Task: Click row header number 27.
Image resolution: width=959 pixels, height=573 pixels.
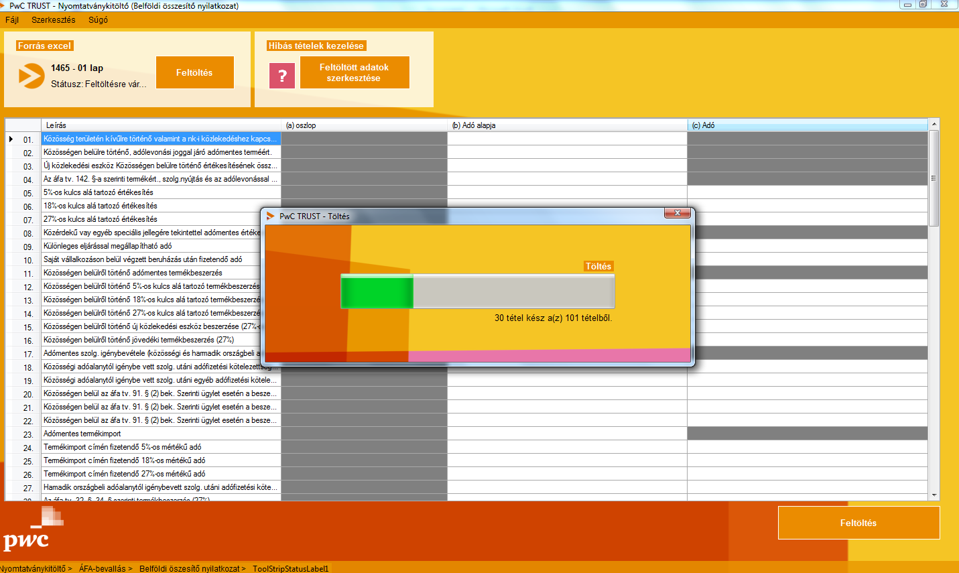Action: [x=23, y=488]
